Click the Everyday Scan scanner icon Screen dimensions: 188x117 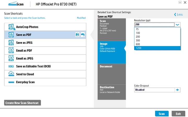pyautogui.click(x=11, y=82)
